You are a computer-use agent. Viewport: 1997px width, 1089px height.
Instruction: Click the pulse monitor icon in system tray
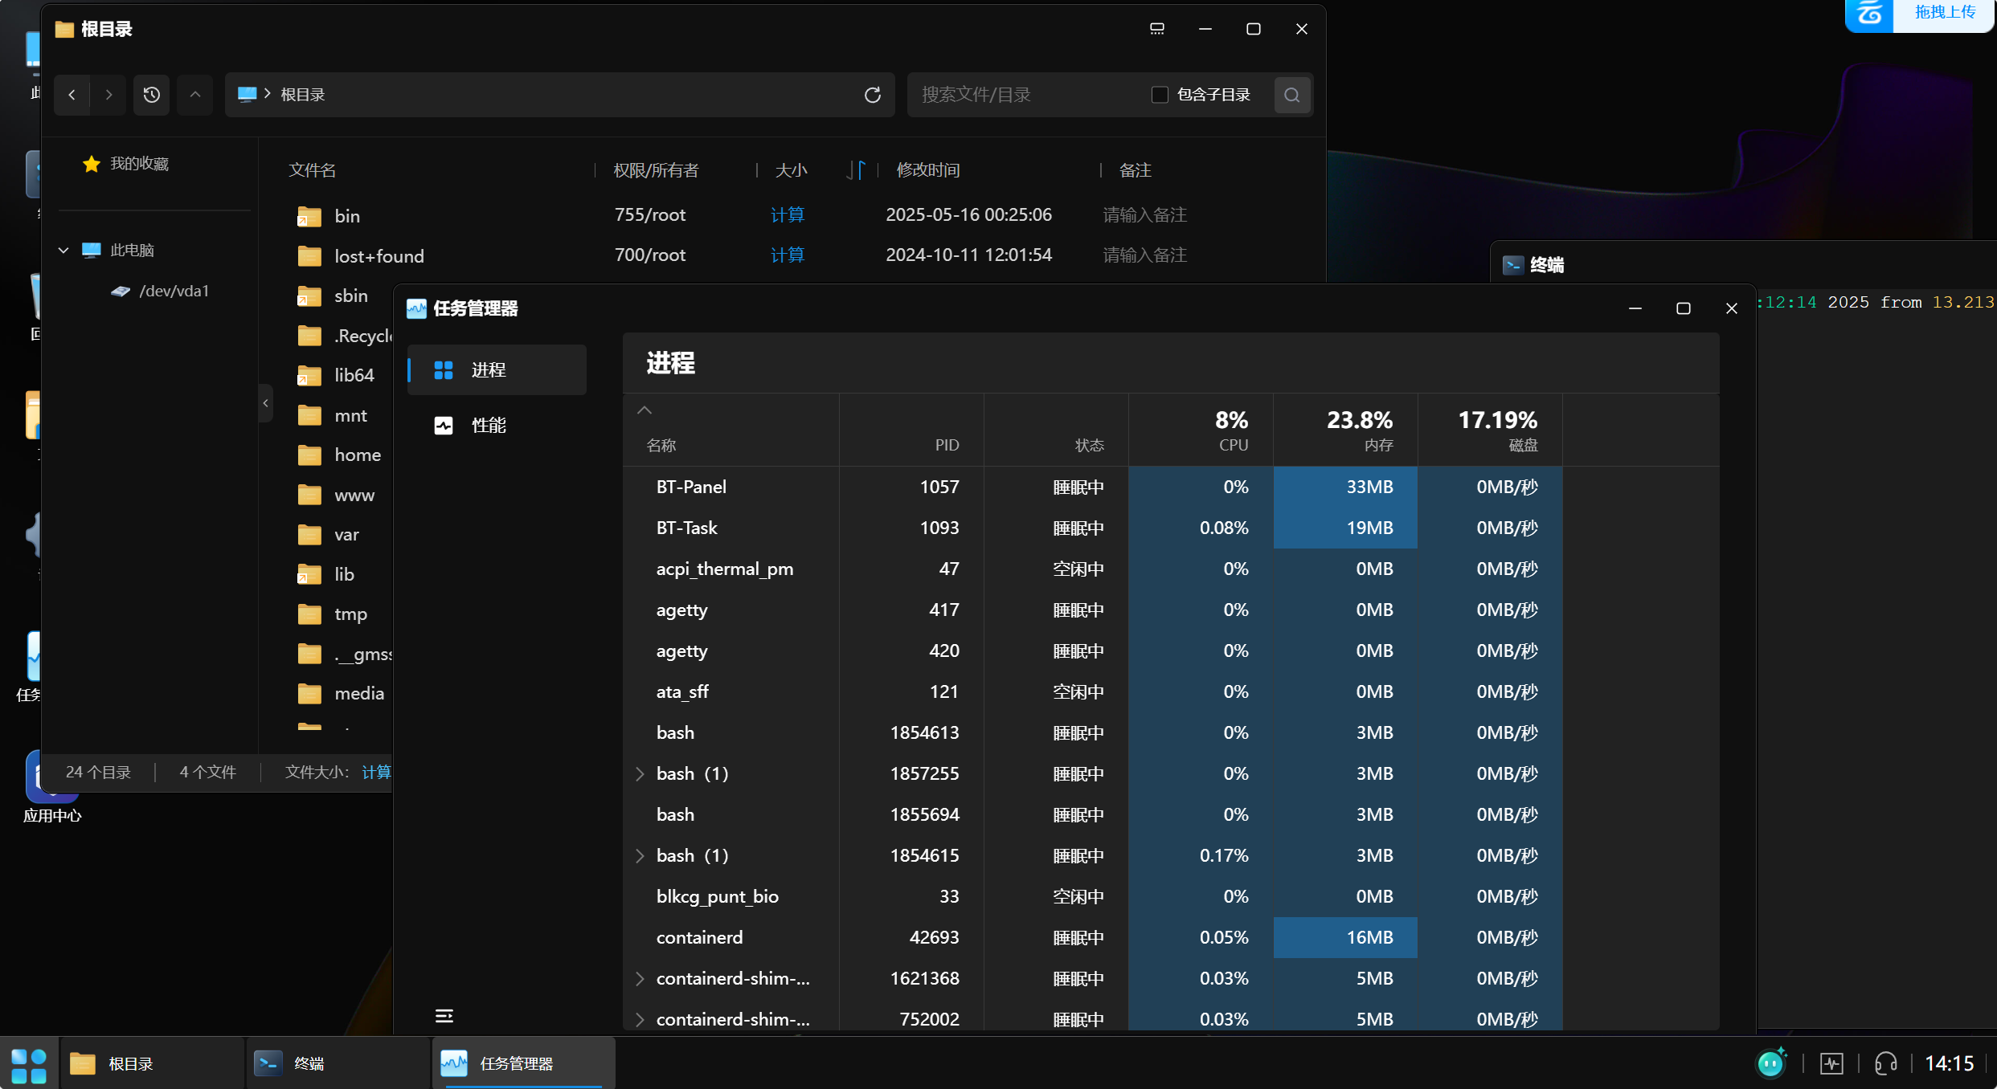1832,1063
